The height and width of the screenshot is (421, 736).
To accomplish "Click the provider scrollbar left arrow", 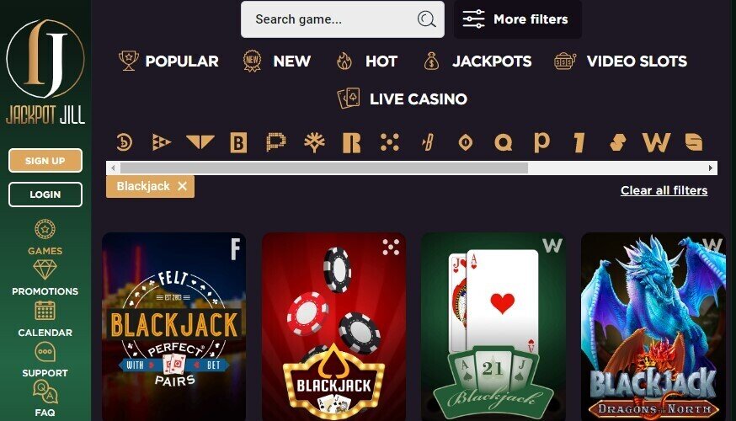I will [x=113, y=168].
